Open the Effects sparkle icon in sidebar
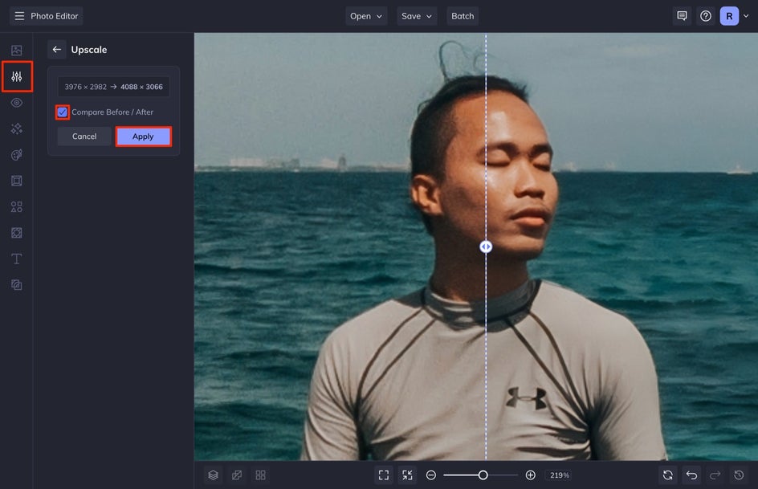The height and width of the screenshot is (489, 758). click(x=17, y=128)
